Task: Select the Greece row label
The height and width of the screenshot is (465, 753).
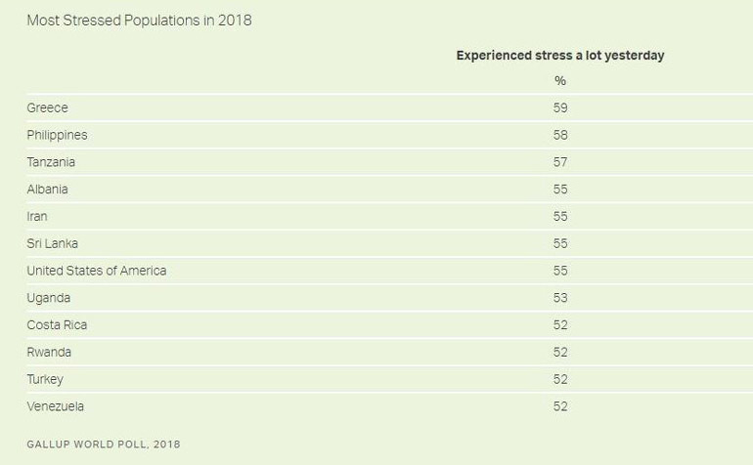Action: (47, 107)
